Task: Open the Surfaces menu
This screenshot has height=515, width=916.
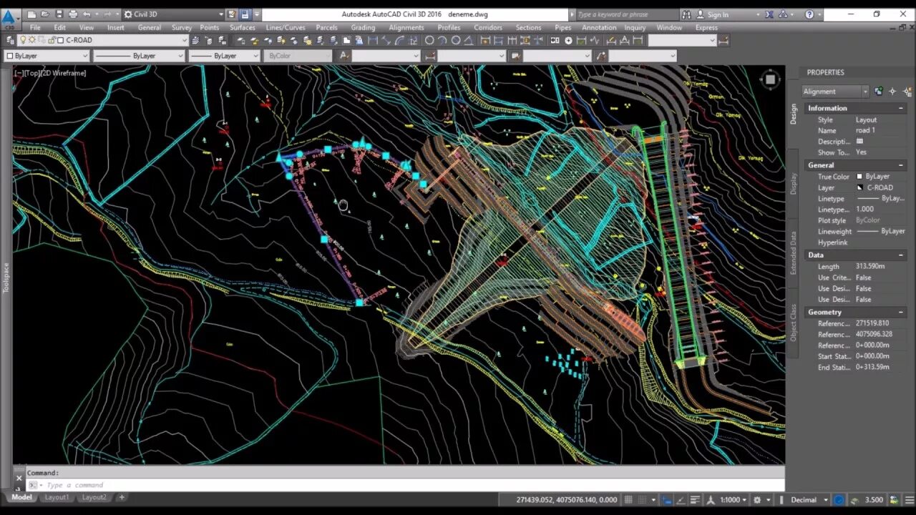Action: click(x=243, y=28)
